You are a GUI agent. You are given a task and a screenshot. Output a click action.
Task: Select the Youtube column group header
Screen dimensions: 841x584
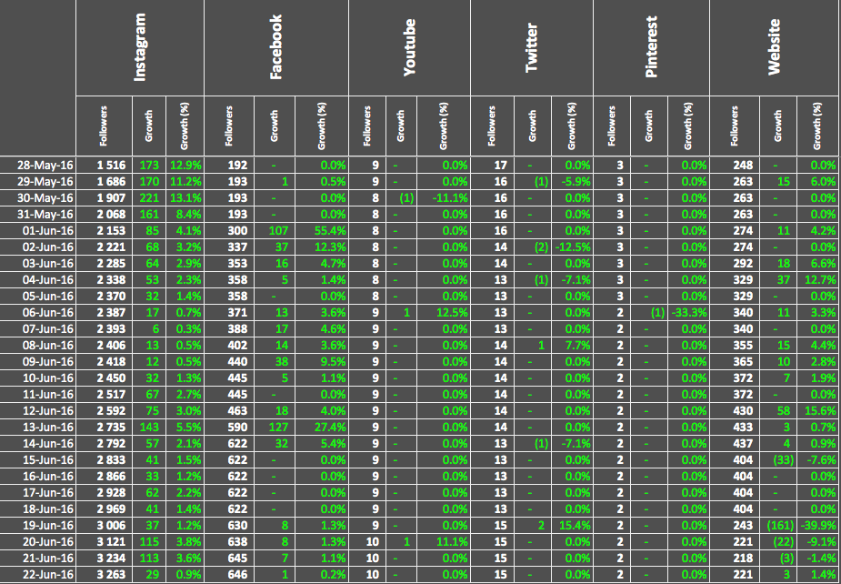pos(410,48)
